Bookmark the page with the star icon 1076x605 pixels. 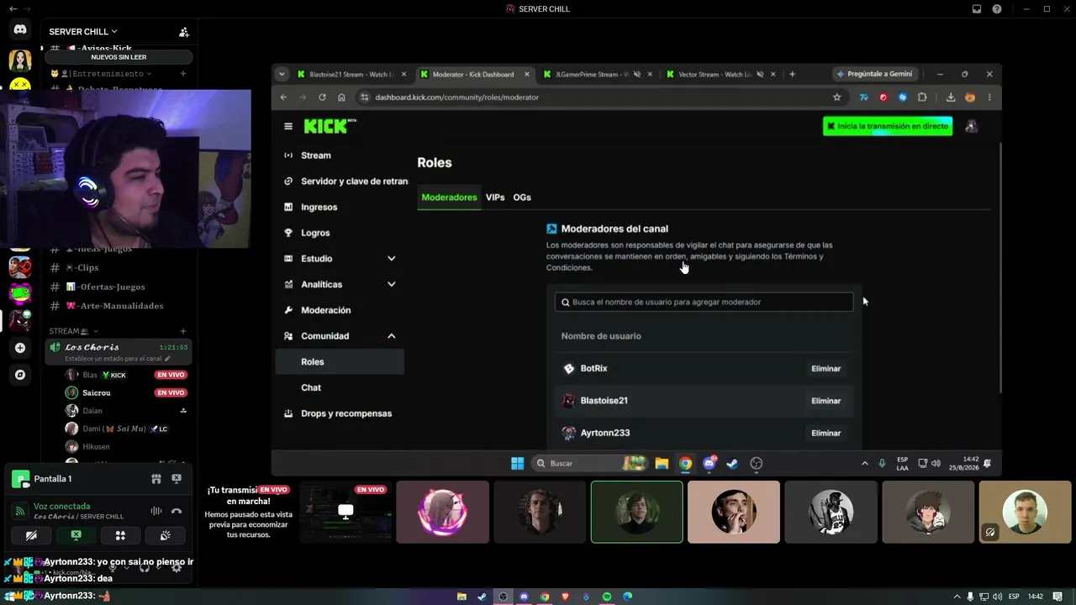point(836,97)
